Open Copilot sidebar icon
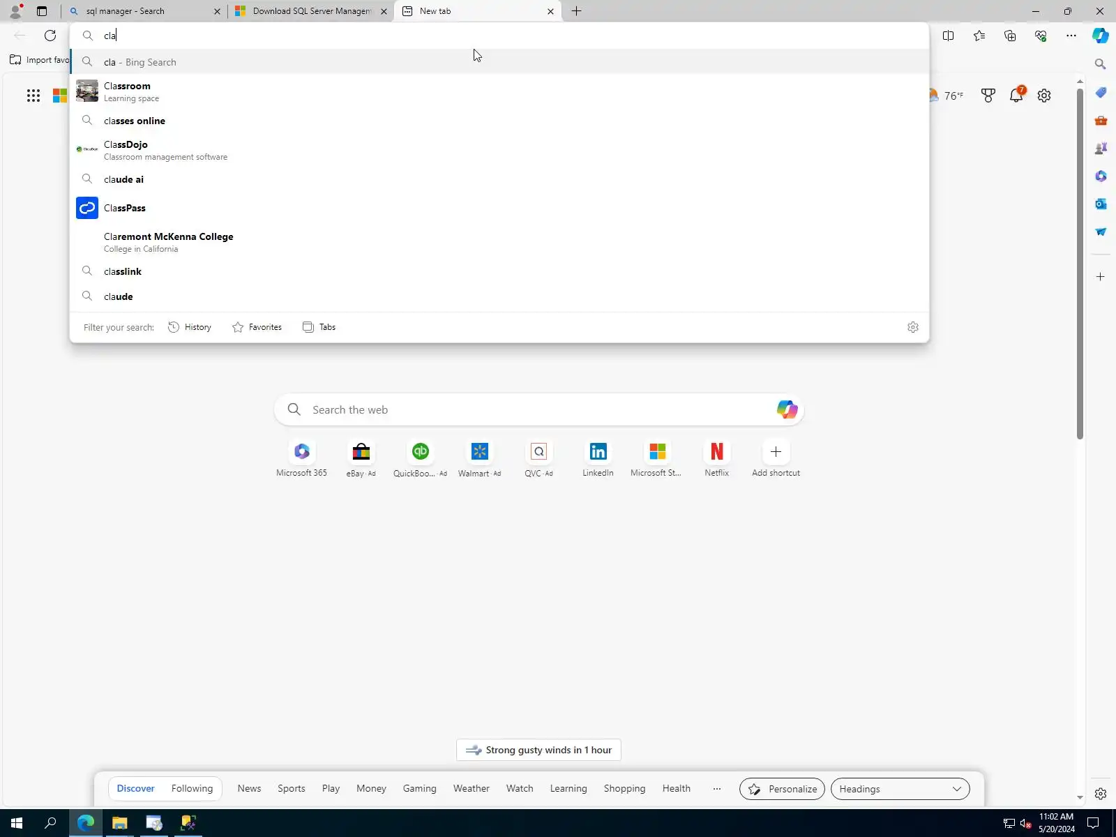The height and width of the screenshot is (837, 1116). pos(1101,36)
